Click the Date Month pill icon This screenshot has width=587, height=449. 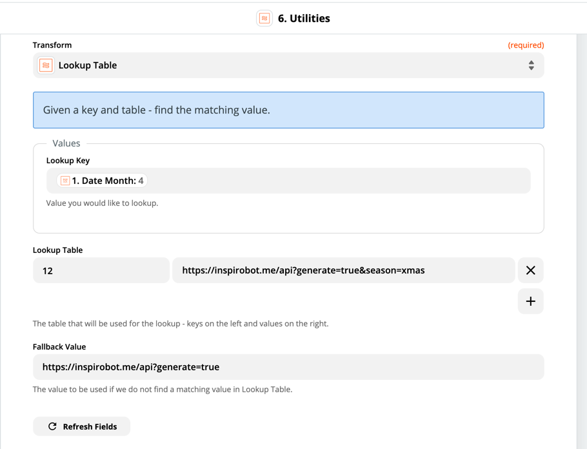[x=65, y=181]
